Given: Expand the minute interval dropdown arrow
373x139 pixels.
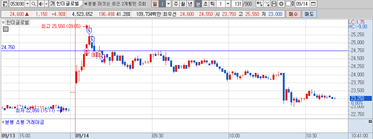Looking at the screenshot, I should click(x=228, y=4).
